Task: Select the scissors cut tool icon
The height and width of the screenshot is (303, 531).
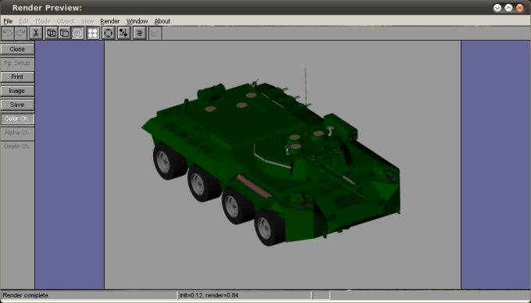Action: 36,33
